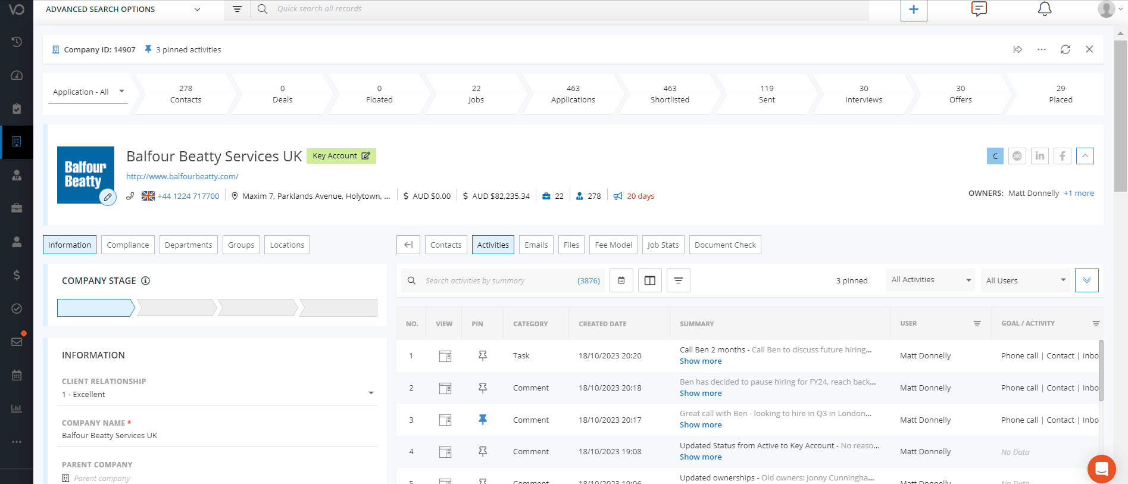Click the record ellipsis menu icon
Screen dimensions: 1128x484
pyautogui.click(x=1042, y=49)
